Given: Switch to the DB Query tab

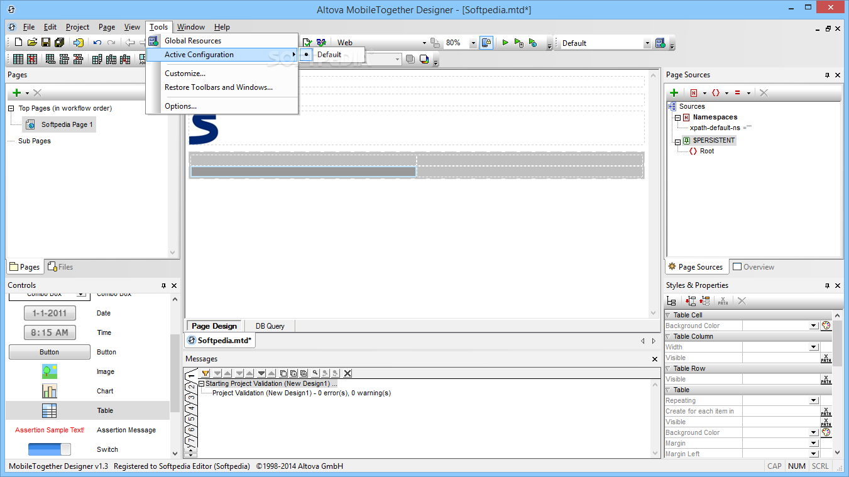Looking at the screenshot, I should point(270,326).
